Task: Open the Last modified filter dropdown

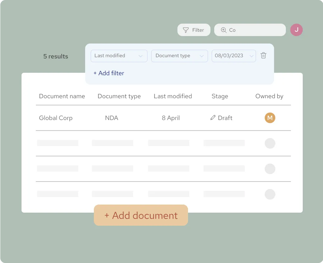Action: [x=119, y=56]
